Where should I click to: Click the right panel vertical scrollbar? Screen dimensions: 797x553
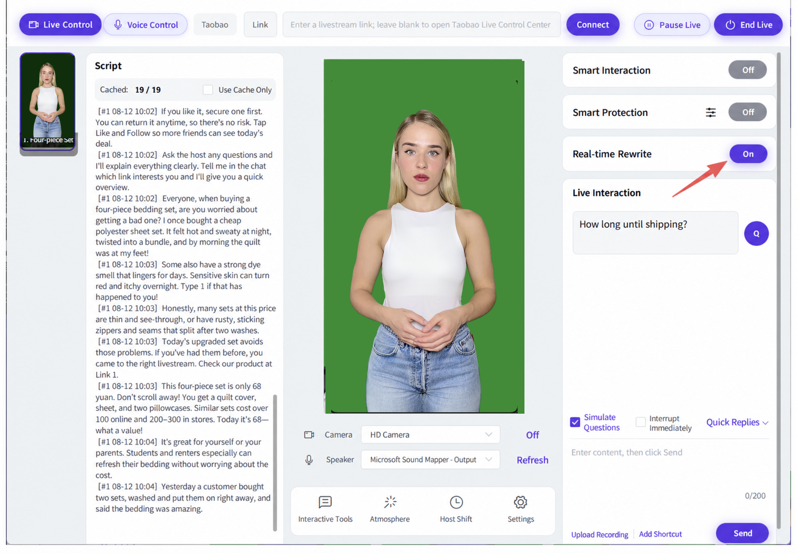[778, 291]
